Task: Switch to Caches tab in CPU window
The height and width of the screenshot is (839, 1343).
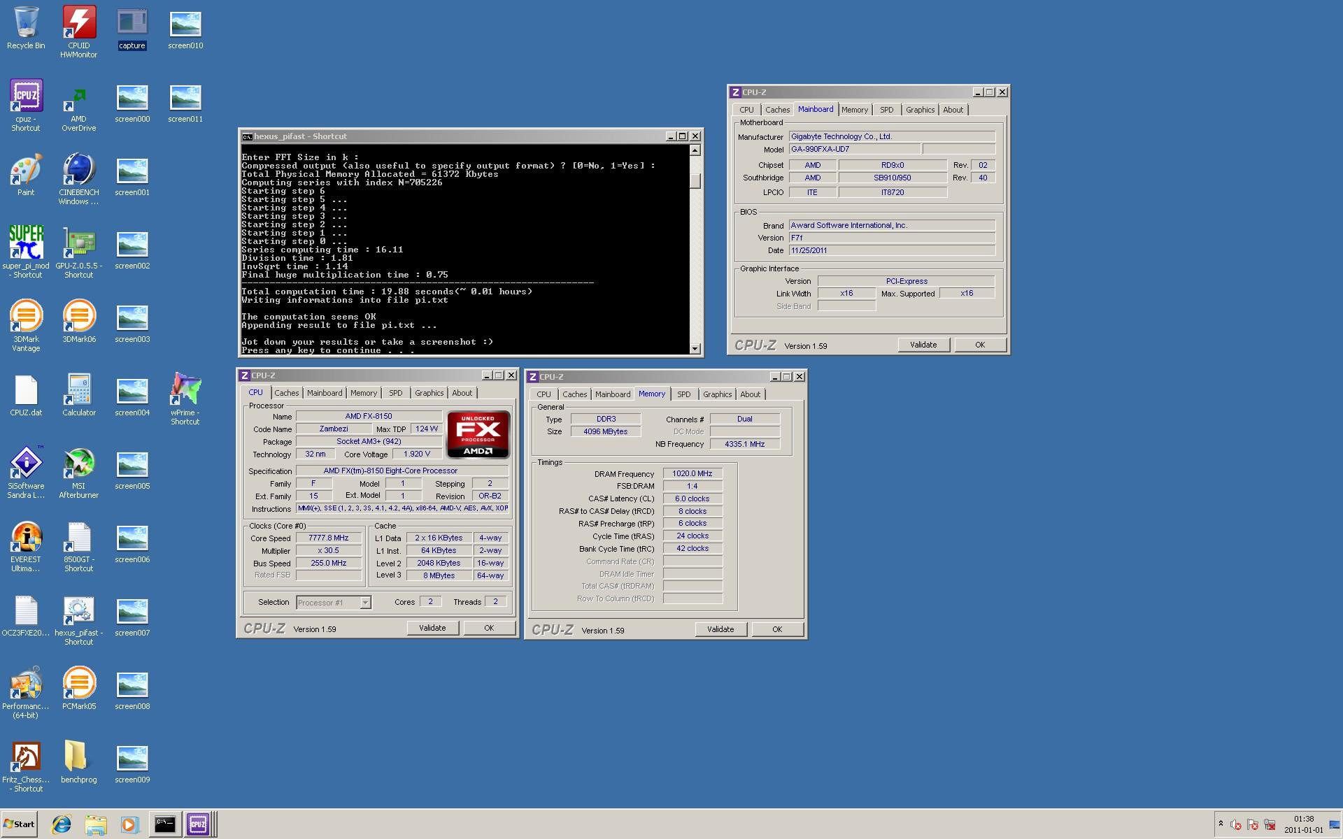Action: pyautogui.click(x=286, y=393)
